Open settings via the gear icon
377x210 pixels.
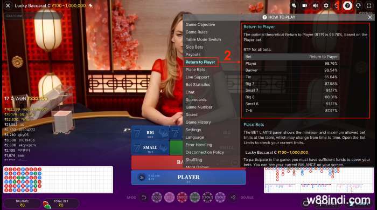tap(326, 5)
